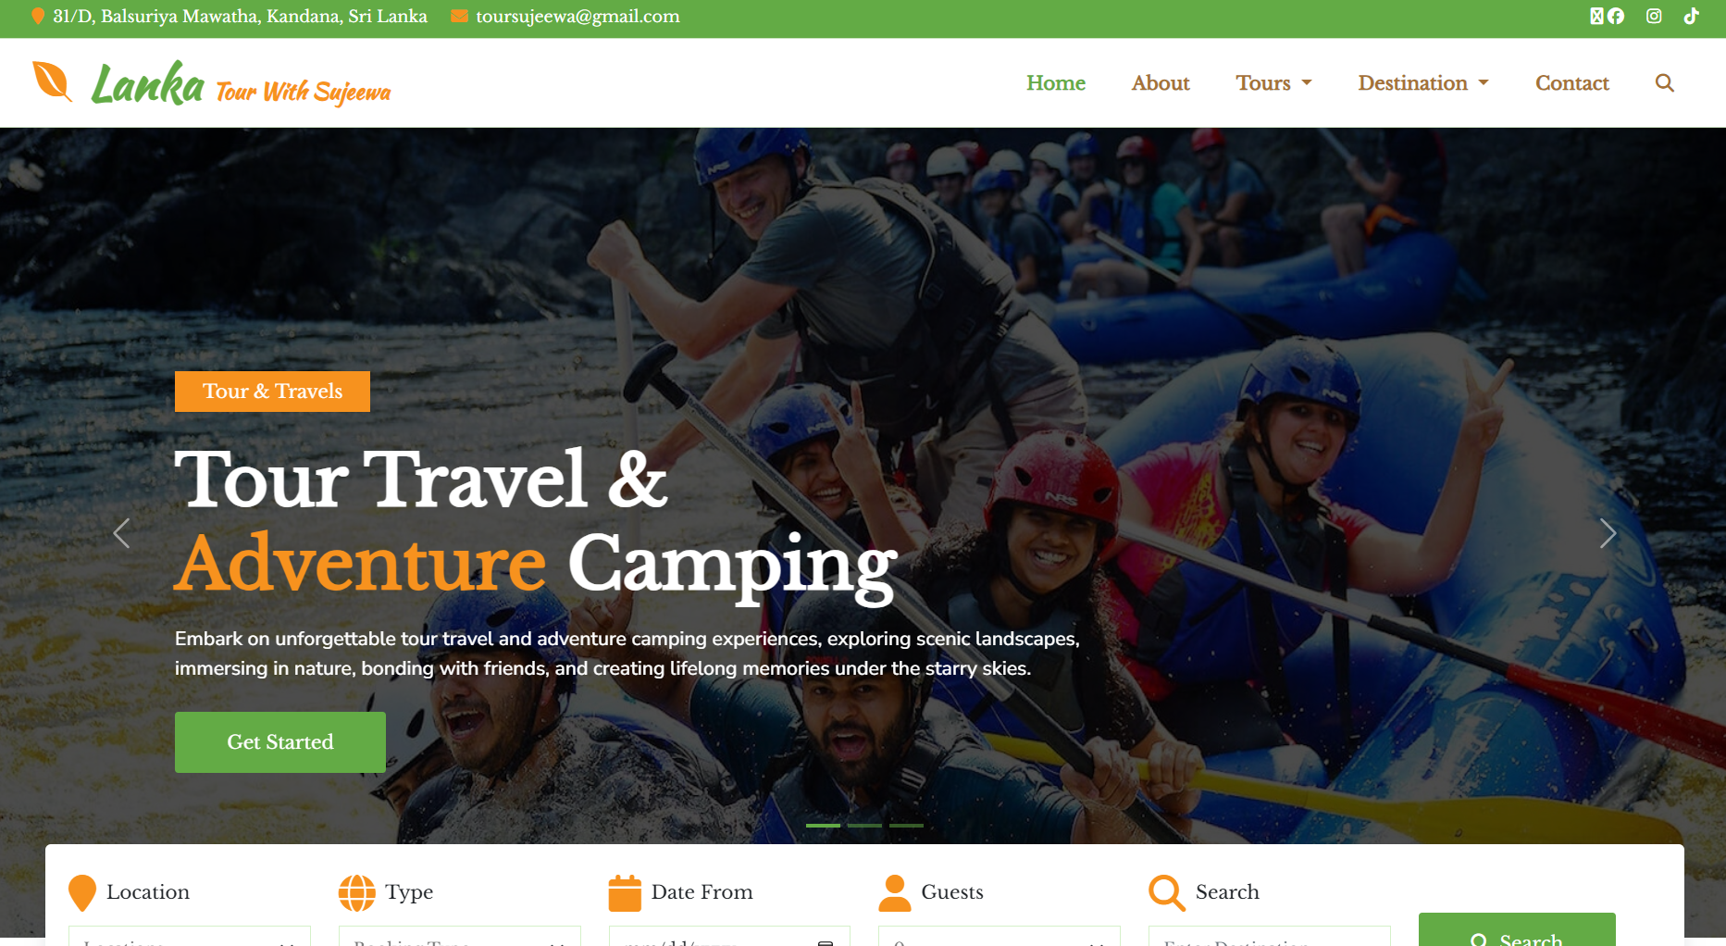The width and height of the screenshot is (1726, 946).
Task: Go to the next carousel slide arrow
Action: coord(1608,533)
